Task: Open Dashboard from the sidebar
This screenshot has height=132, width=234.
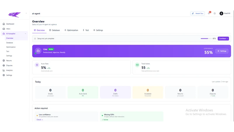Action: click(x=14, y=24)
